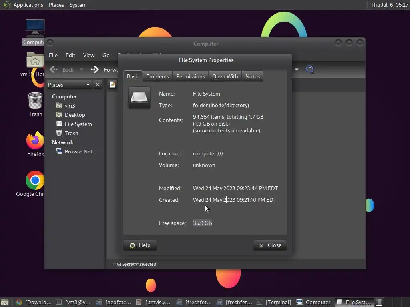
Task: Switch to File System taskbar item
Action: [354, 302]
